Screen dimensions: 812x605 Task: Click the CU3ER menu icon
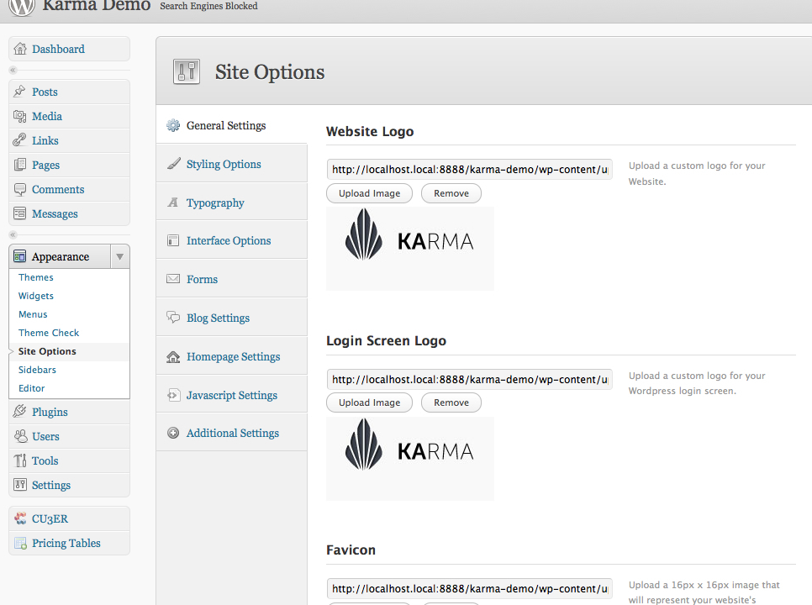click(20, 519)
